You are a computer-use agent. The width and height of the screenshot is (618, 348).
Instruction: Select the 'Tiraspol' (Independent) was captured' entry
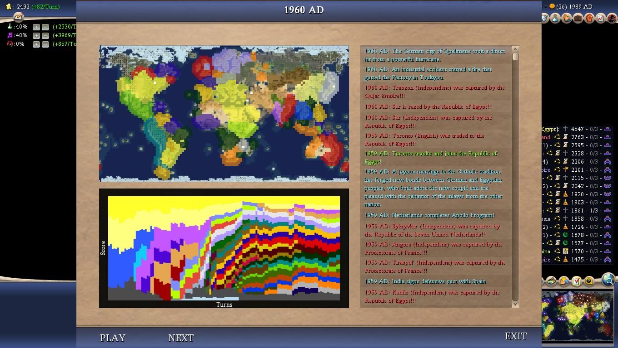pos(436,266)
